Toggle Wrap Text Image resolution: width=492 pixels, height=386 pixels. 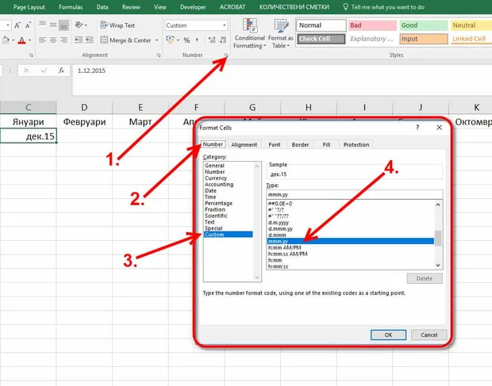(117, 25)
